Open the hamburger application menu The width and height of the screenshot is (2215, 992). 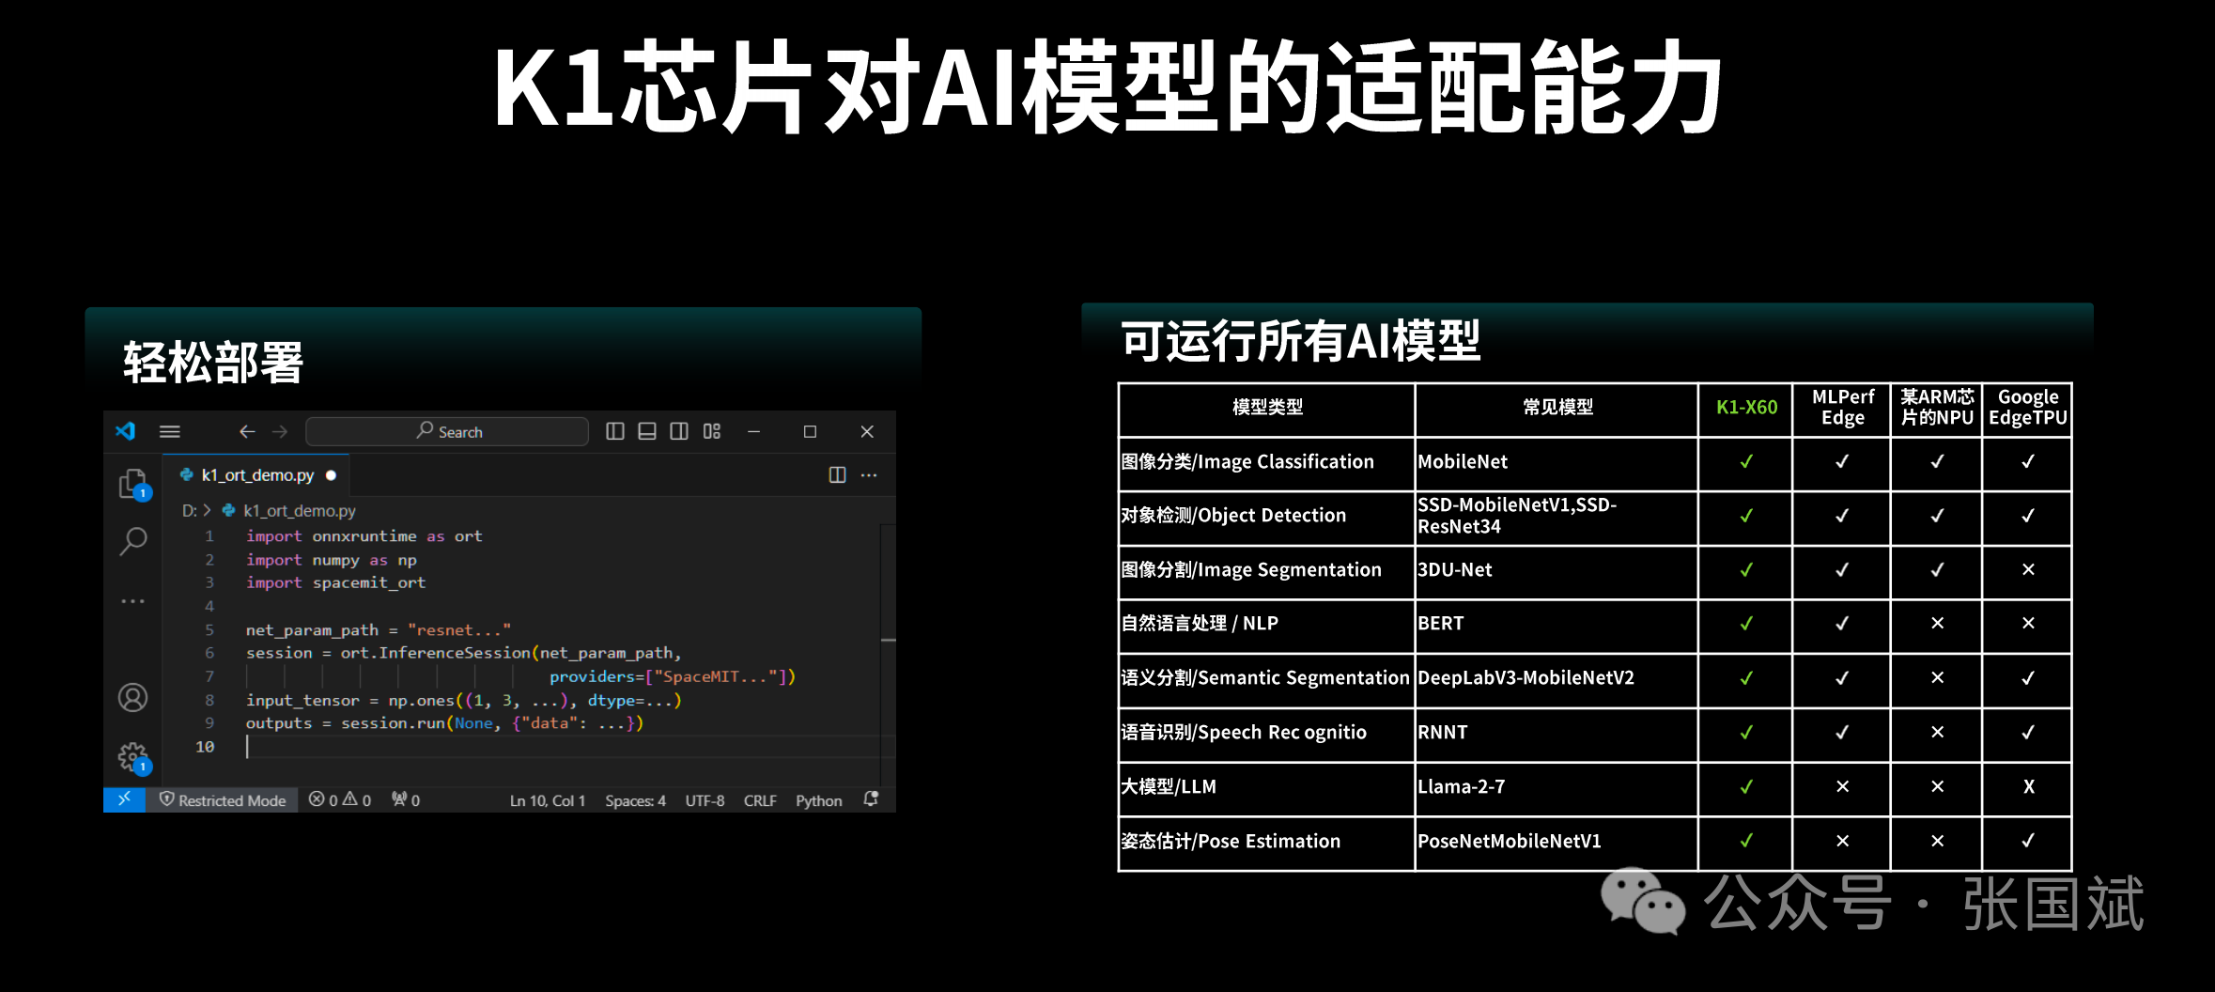(x=170, y=431)
